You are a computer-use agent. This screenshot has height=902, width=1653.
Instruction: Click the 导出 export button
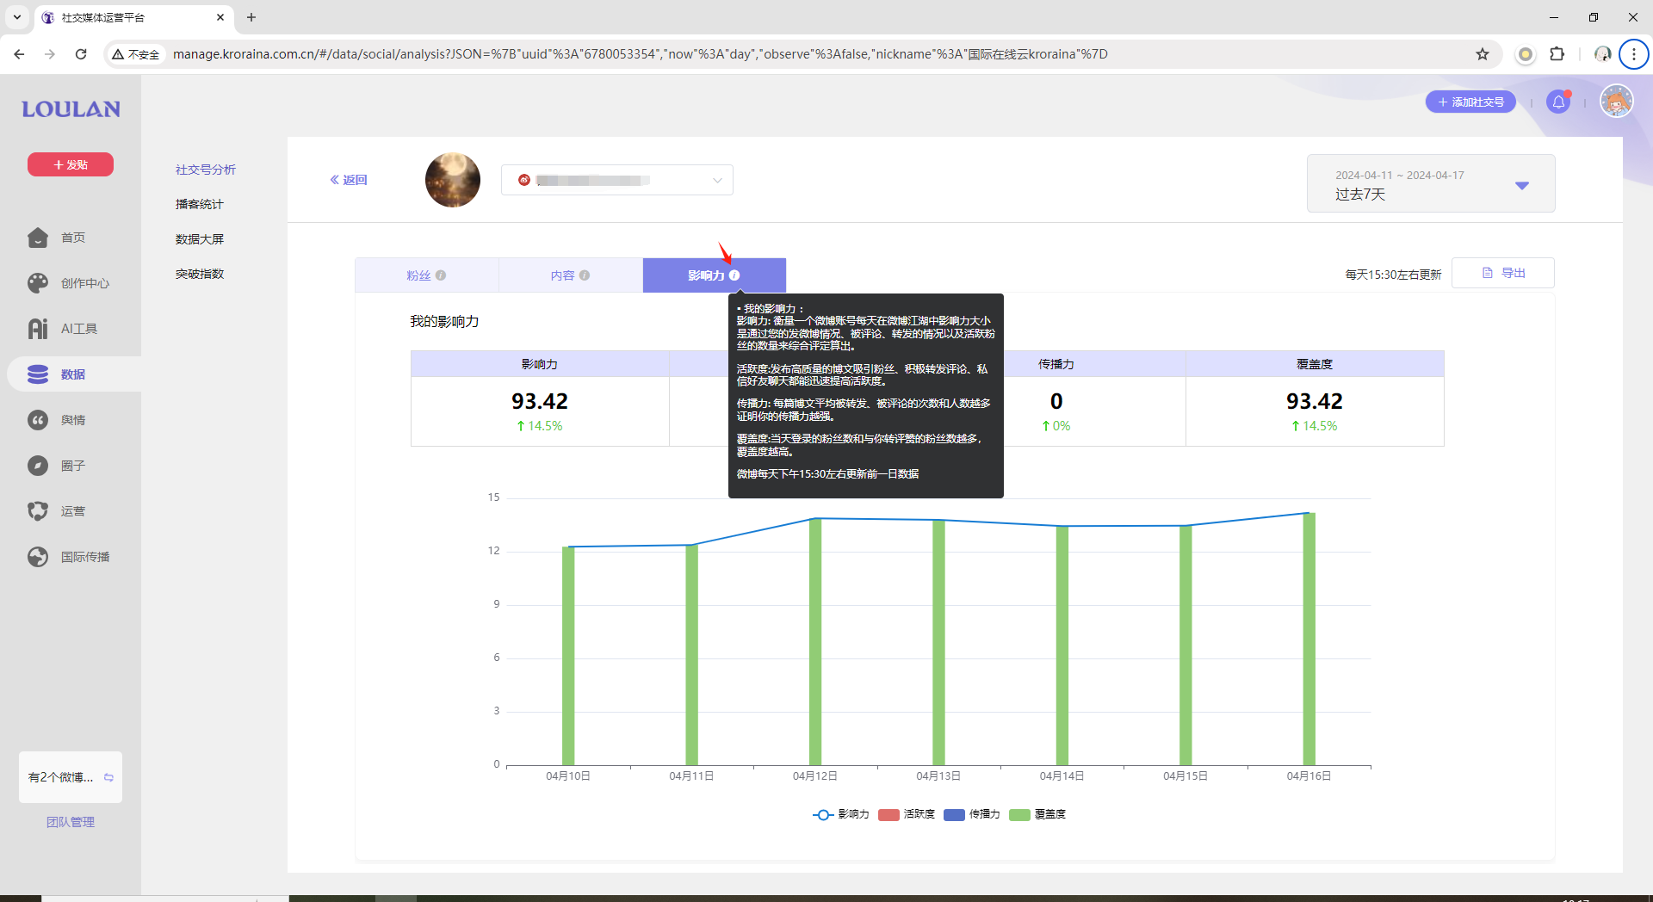(1503, 273)
